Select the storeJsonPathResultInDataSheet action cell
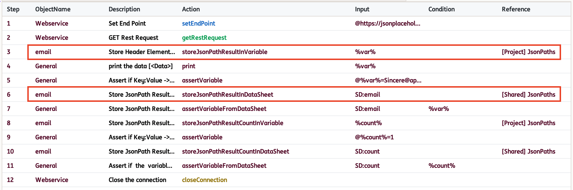 228,94
